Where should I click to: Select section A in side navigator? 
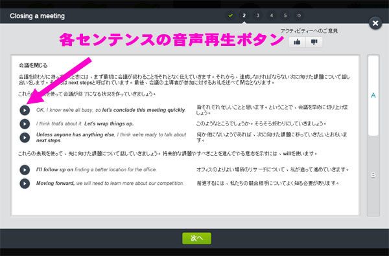click(x=373, y=95)
